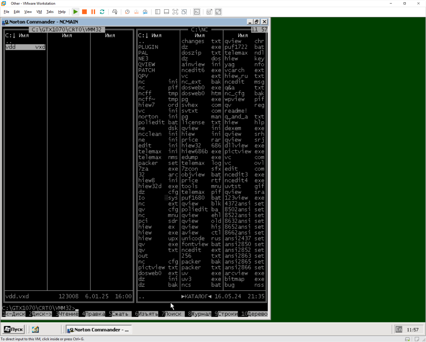Open Snapshot Manager wrench-clock icon
The width and height of the screenshot is (426, 342).
(x=145, y=12)
